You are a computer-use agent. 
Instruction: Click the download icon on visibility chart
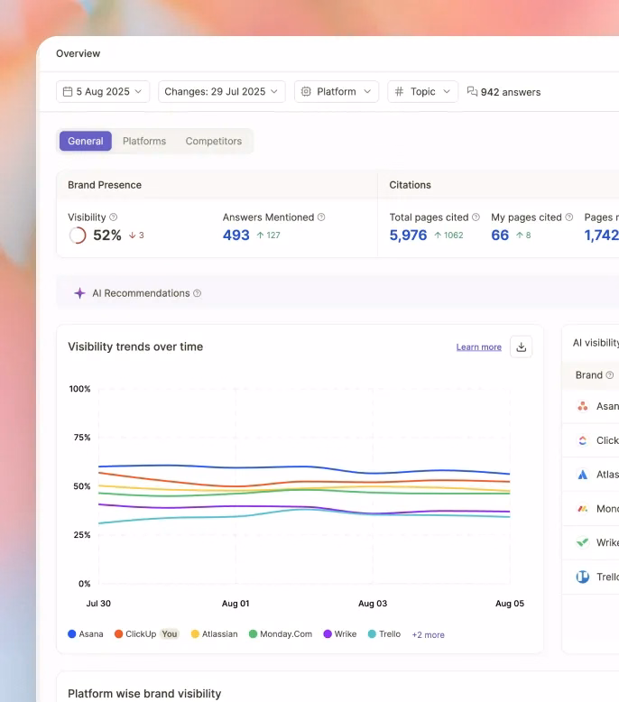521,346
